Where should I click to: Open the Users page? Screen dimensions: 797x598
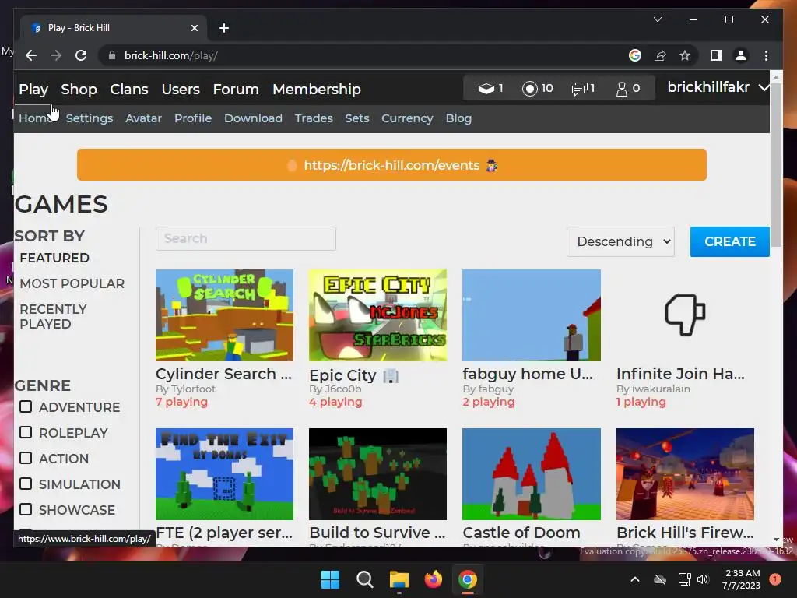point(181,90)
